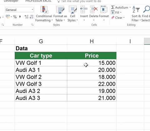Select the Data title cell
This screenshot has width=150, height=131.
(41, 48)
